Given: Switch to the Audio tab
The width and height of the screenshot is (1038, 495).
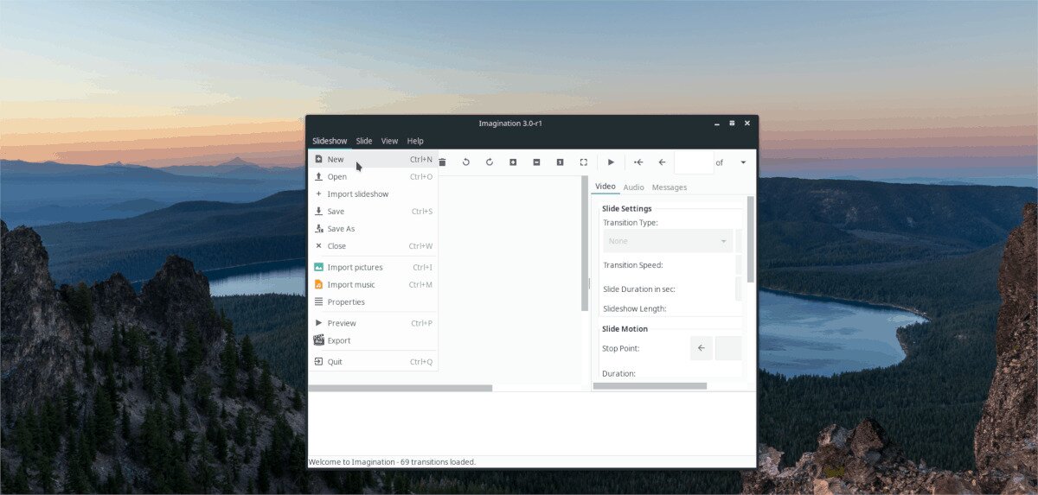Looking at the screenshot, I should pyautogui.click(x=633, y=187).
